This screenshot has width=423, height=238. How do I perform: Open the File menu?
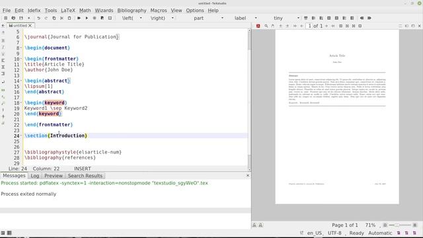click(x=7, y=11)
